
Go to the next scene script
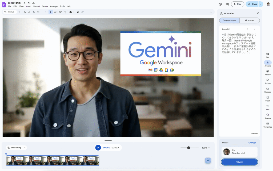pos(254,29)
